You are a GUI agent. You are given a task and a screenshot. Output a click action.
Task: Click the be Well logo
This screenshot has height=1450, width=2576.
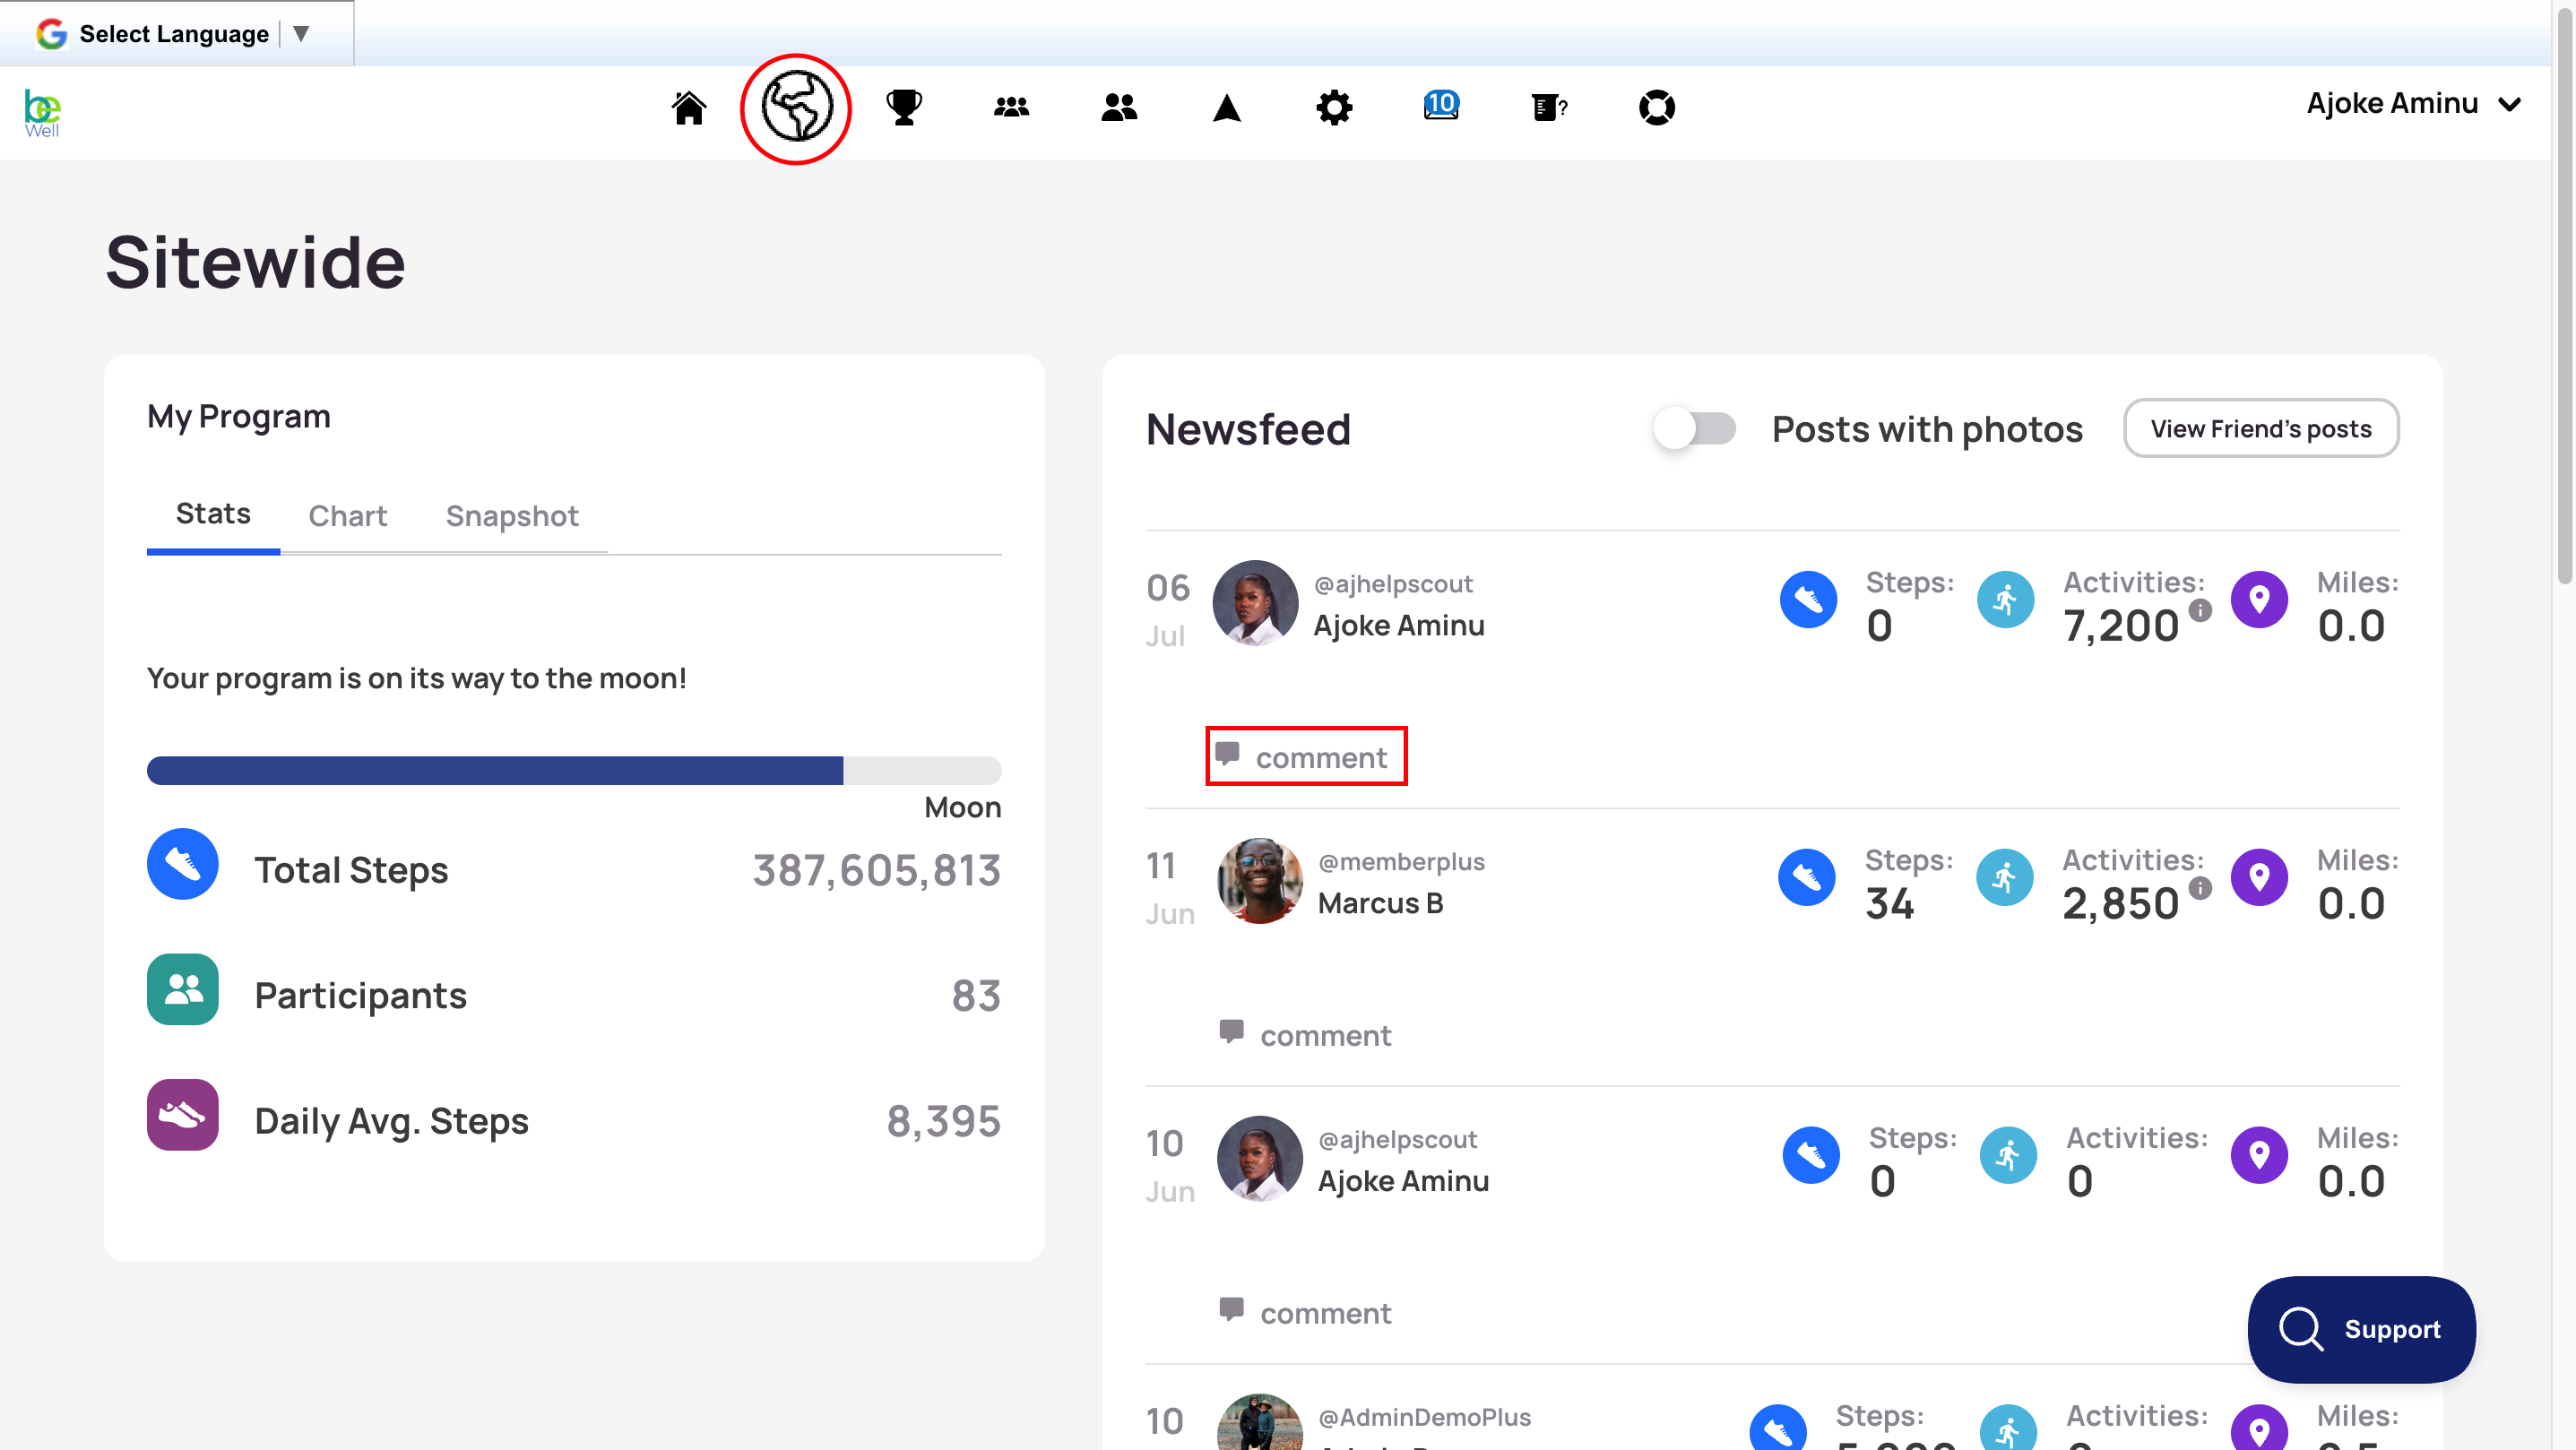(42, 113)
